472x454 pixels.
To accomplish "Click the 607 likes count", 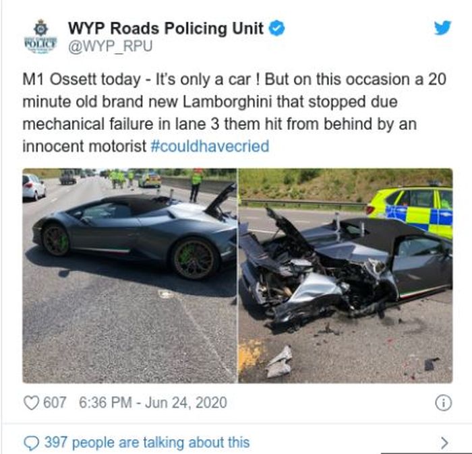I will 55,403.
